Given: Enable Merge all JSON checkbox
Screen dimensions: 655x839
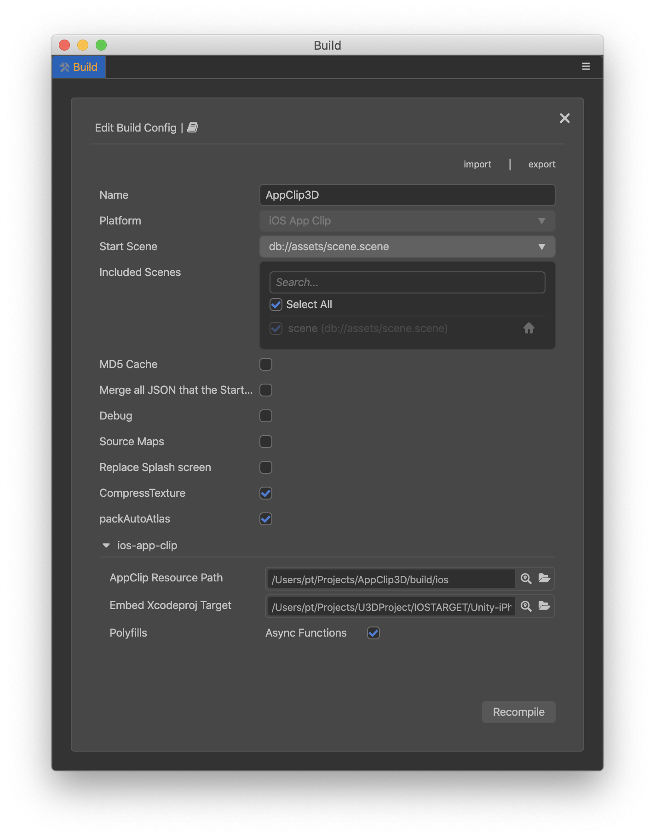Looking at the screenshot, I should (266, 390).
